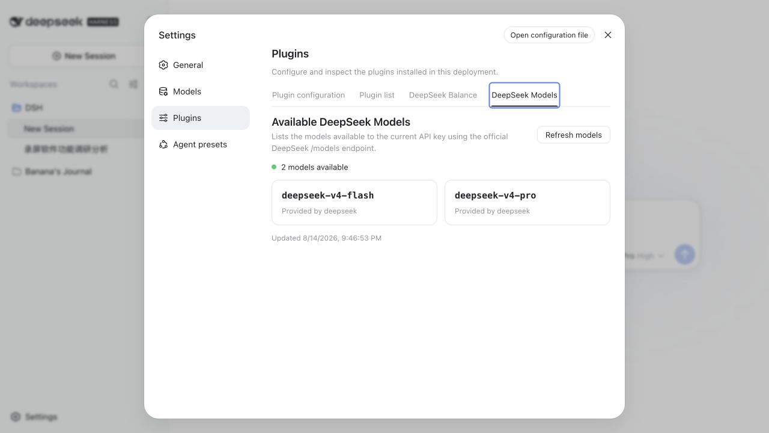
Task: Click the 2 models available status text
Action: click(314, 167)
